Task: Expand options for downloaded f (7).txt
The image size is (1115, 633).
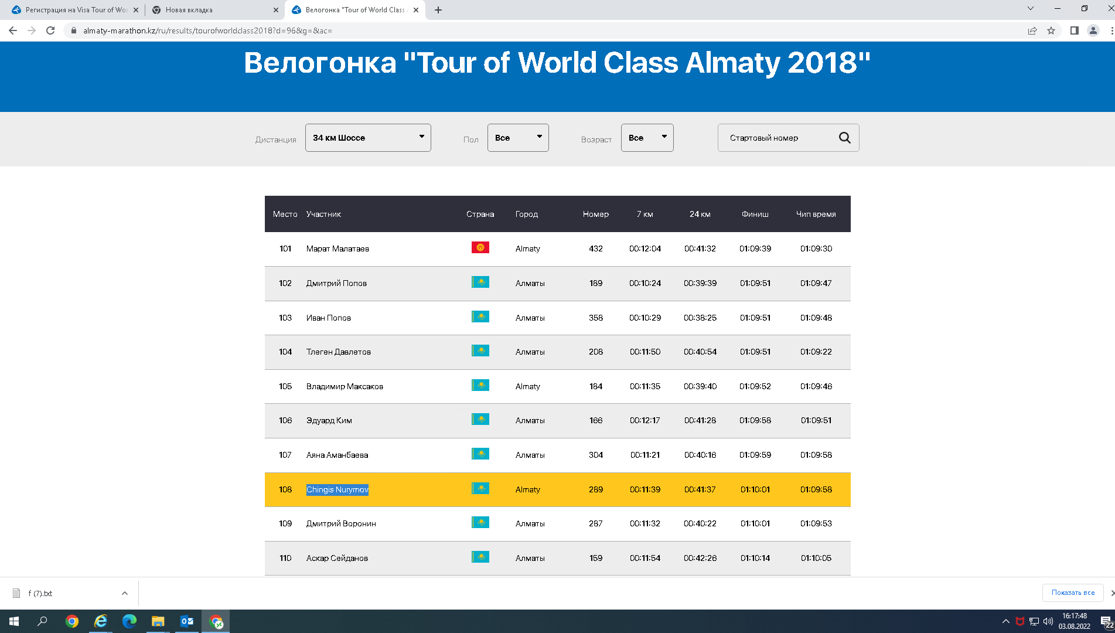Action: click(125, 593)
